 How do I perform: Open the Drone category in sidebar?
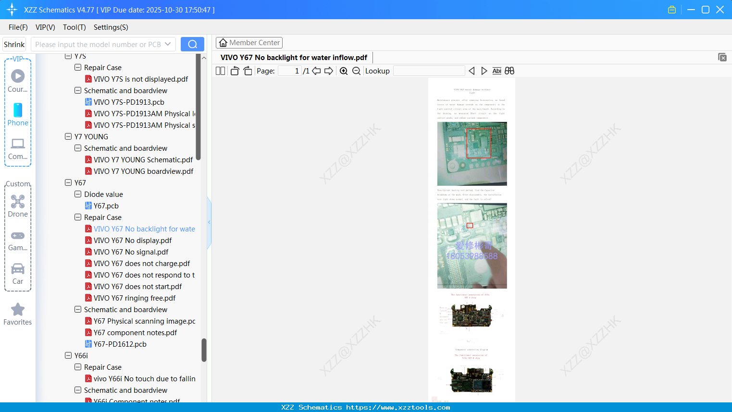point(18,206)
